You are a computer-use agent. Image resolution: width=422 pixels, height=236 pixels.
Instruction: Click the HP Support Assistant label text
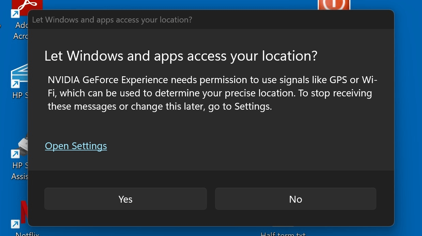coord(20,171)
